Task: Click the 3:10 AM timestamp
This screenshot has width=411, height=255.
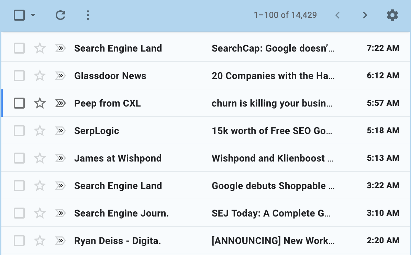Action: point(383,213)
